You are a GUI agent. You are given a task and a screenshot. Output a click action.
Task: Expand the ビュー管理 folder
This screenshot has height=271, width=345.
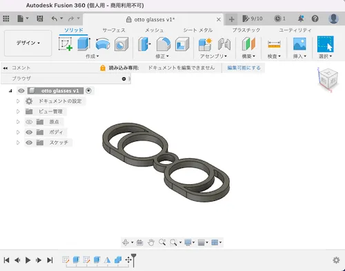coord(18,111)
